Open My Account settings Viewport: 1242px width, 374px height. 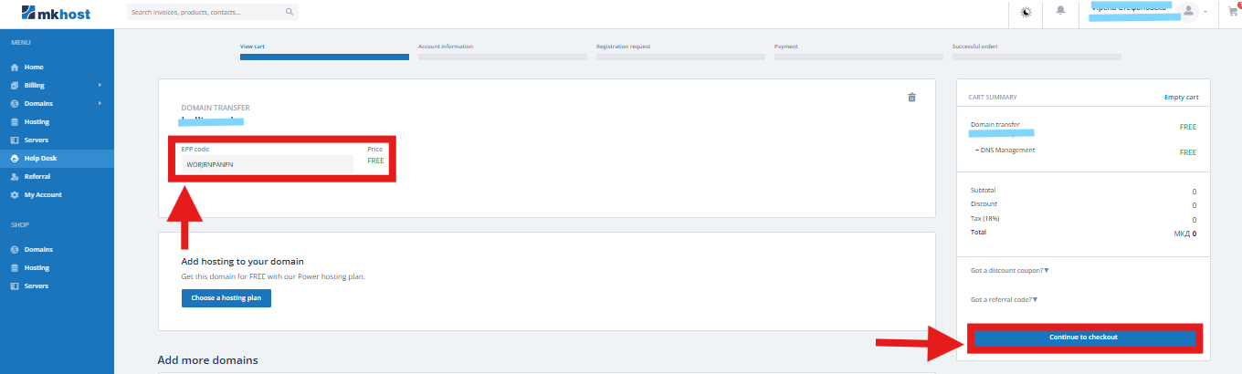43,195
